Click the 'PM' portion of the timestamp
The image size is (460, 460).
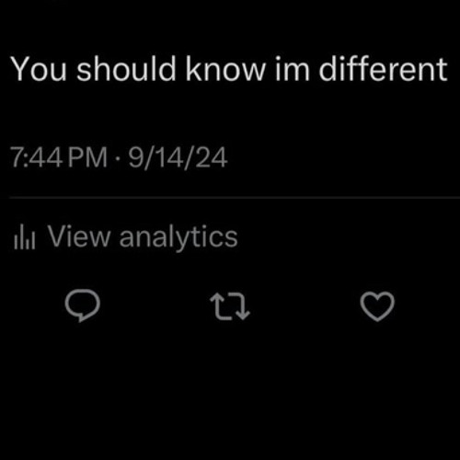(x=87, y=157)
